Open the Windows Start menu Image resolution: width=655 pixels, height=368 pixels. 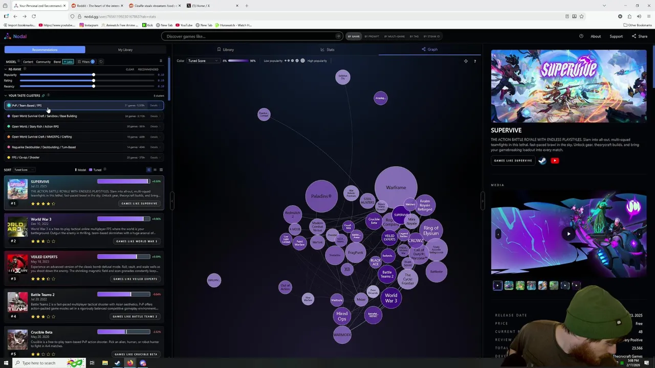[x=6, y=363]
